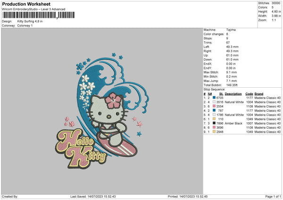
Task: Click stitch count '7896'
Action: click(x=220, y=123)
